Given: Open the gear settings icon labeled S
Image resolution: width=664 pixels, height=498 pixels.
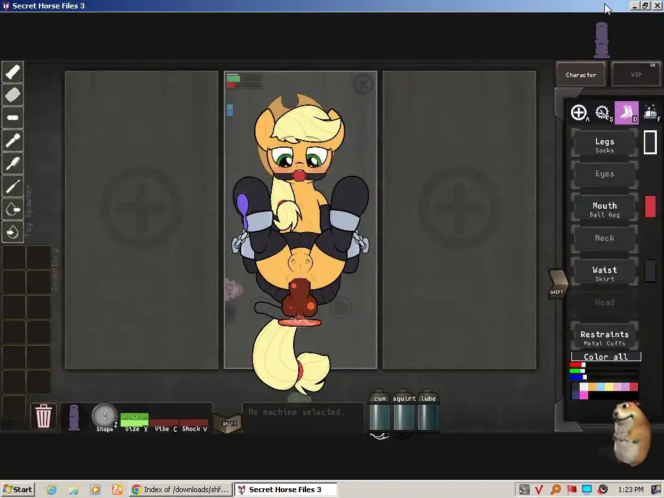Looking at the screenshot, I should coord(602,113).
